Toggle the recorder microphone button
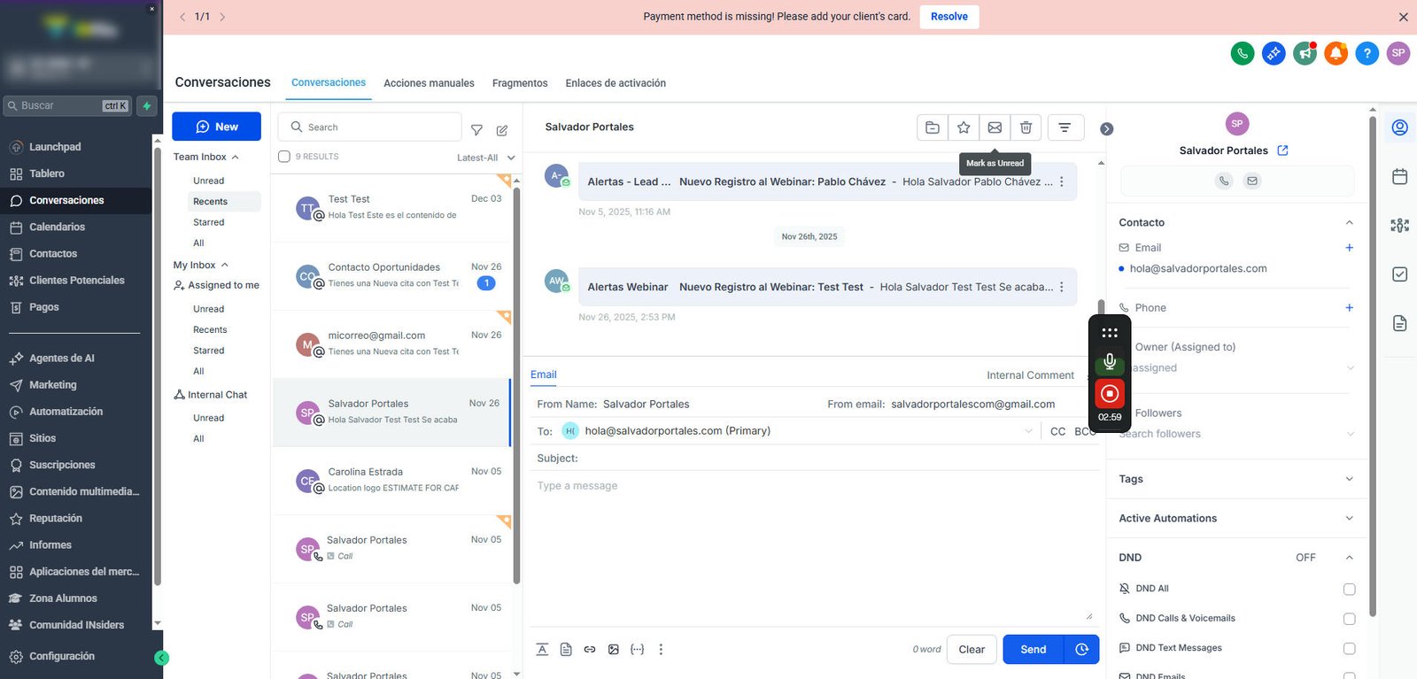The height and width of the screenshot is (679, 1417). 1110,362
